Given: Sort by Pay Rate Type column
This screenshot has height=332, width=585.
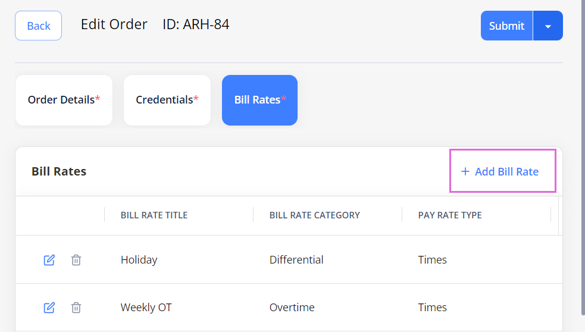Looking at the screenshot, I should coord(449,215).
